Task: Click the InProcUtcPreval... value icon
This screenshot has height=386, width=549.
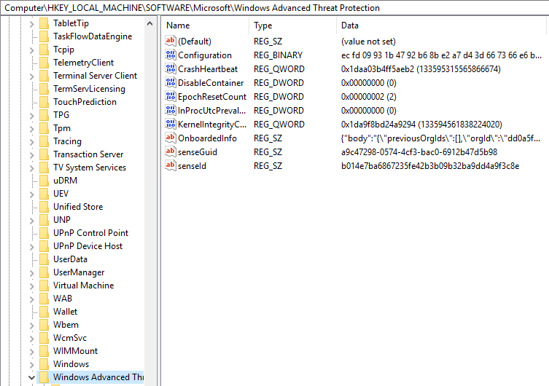Action: pos(170,111)
